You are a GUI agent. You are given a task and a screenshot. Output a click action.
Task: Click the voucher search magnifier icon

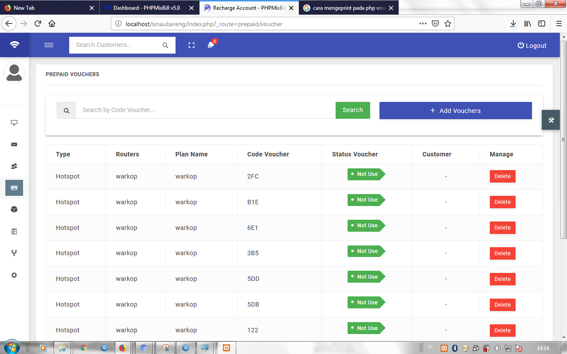pyautogui.click(x=66, y=110)
